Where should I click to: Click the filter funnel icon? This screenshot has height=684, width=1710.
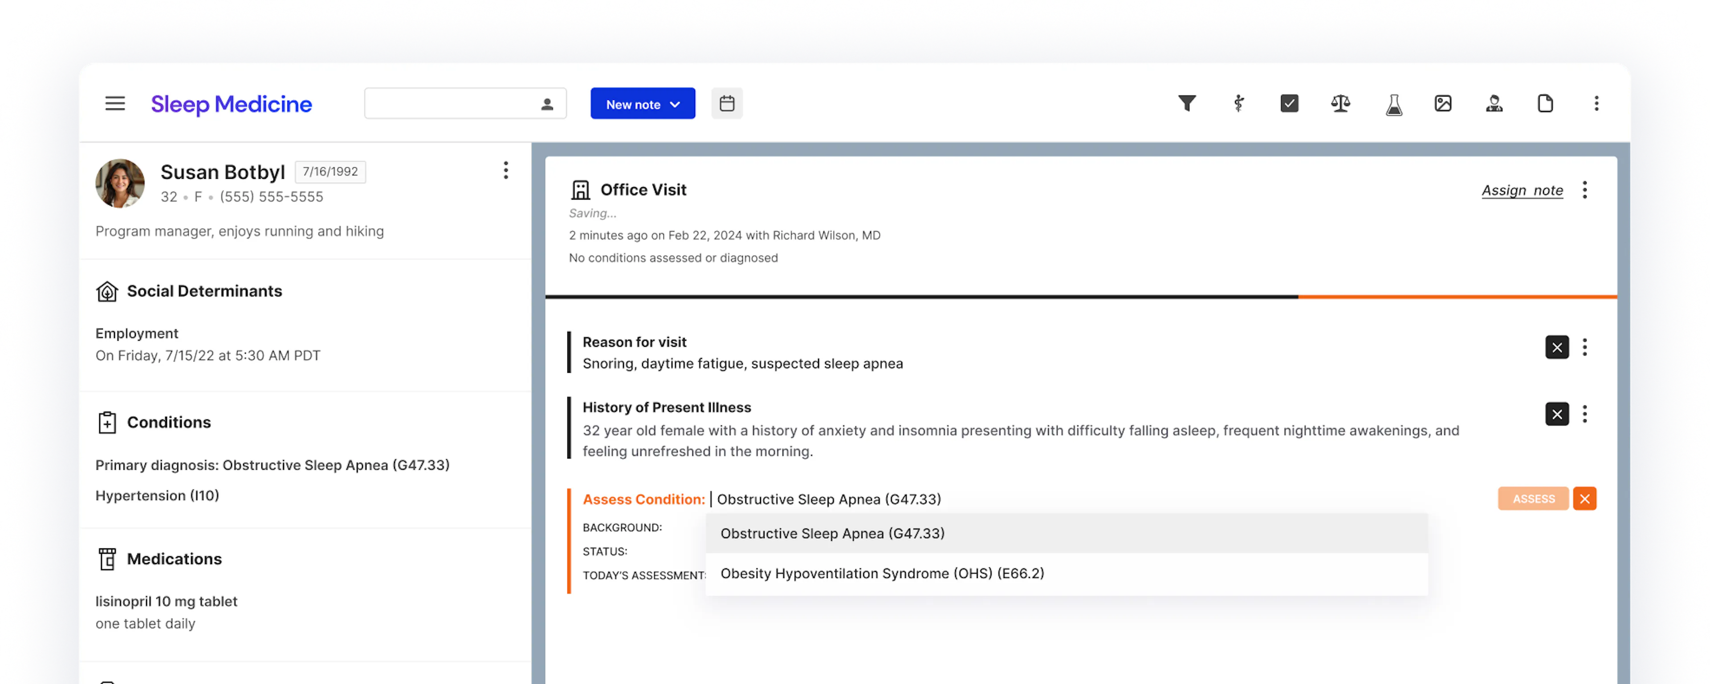pos(1187,103)
